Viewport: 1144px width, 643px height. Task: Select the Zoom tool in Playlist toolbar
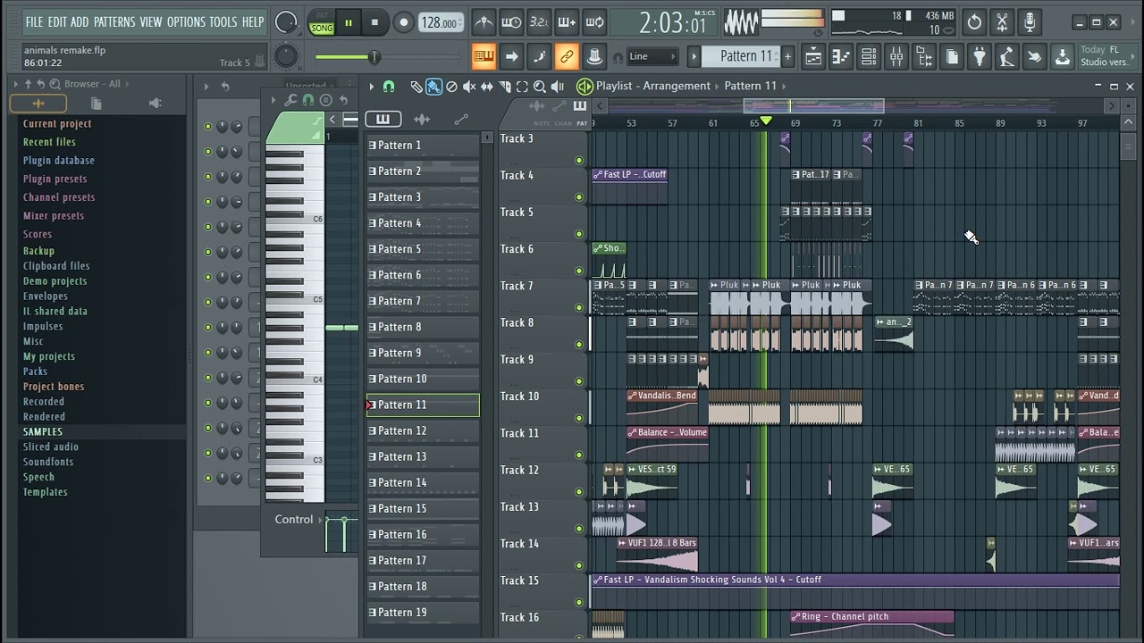coord(540,87)
